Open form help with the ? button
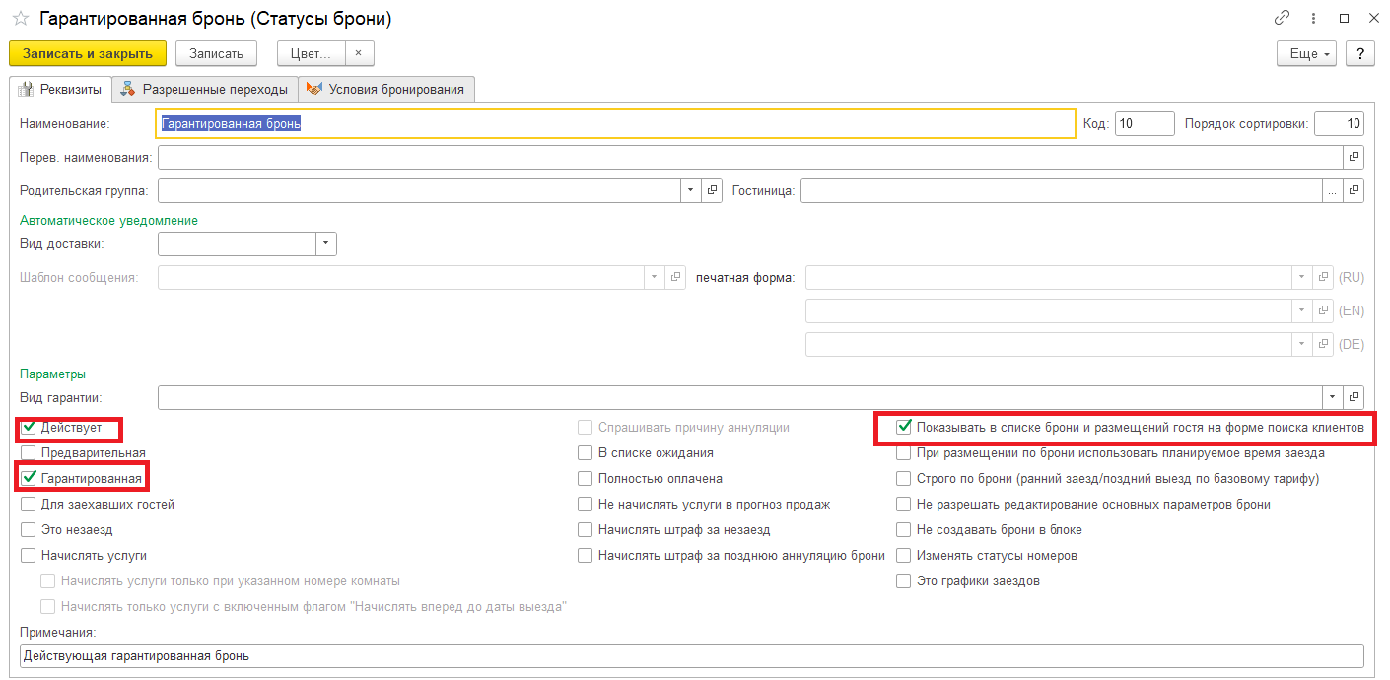This screenshot has width=1390, height=680. (1360, 53)
